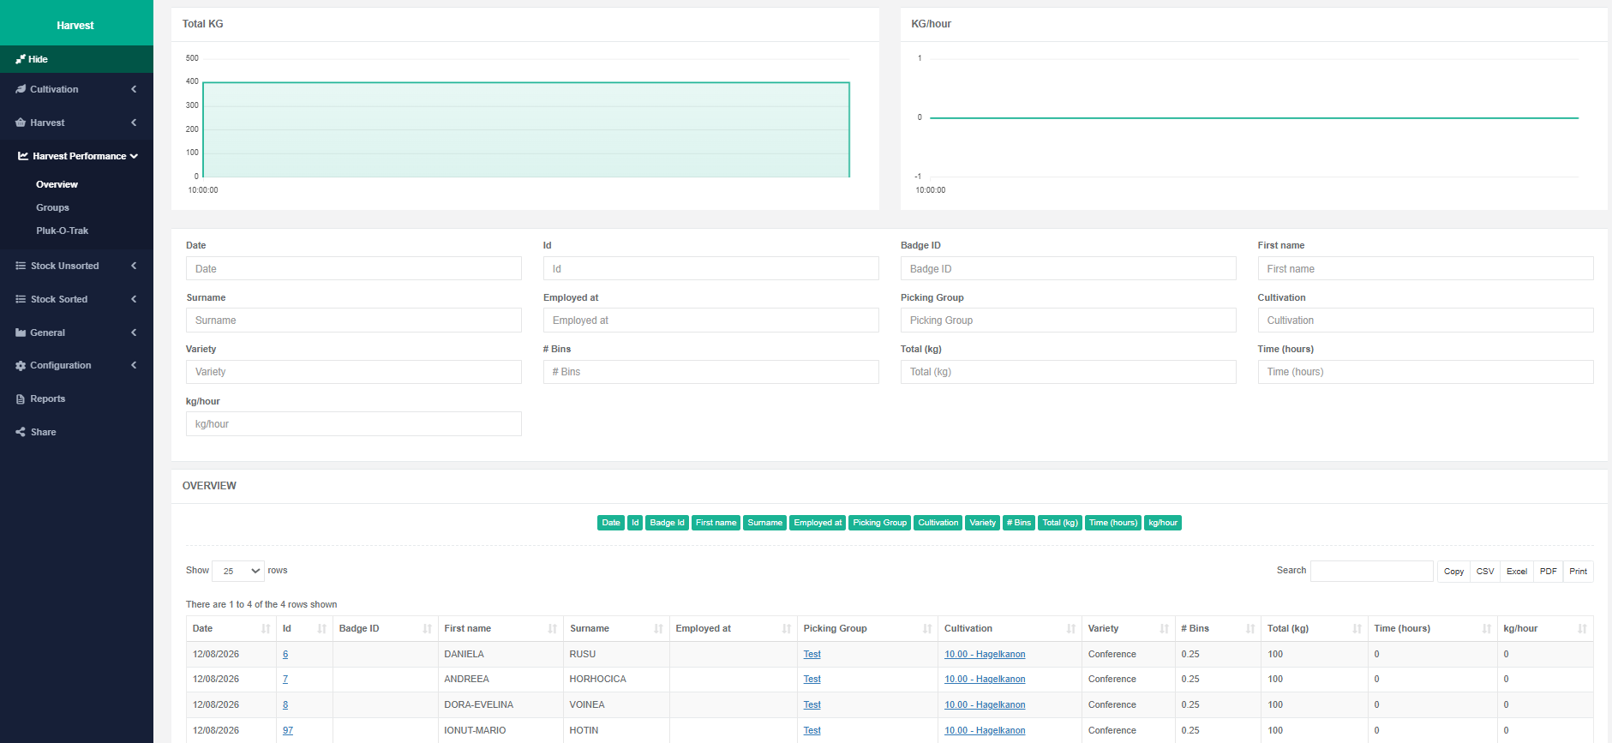Open the Show rows count dropdown

238,571
